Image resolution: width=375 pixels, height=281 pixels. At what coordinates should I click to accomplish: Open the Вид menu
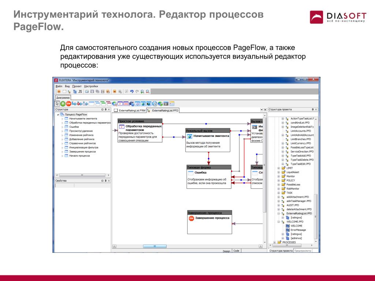(x=67, y=86)
